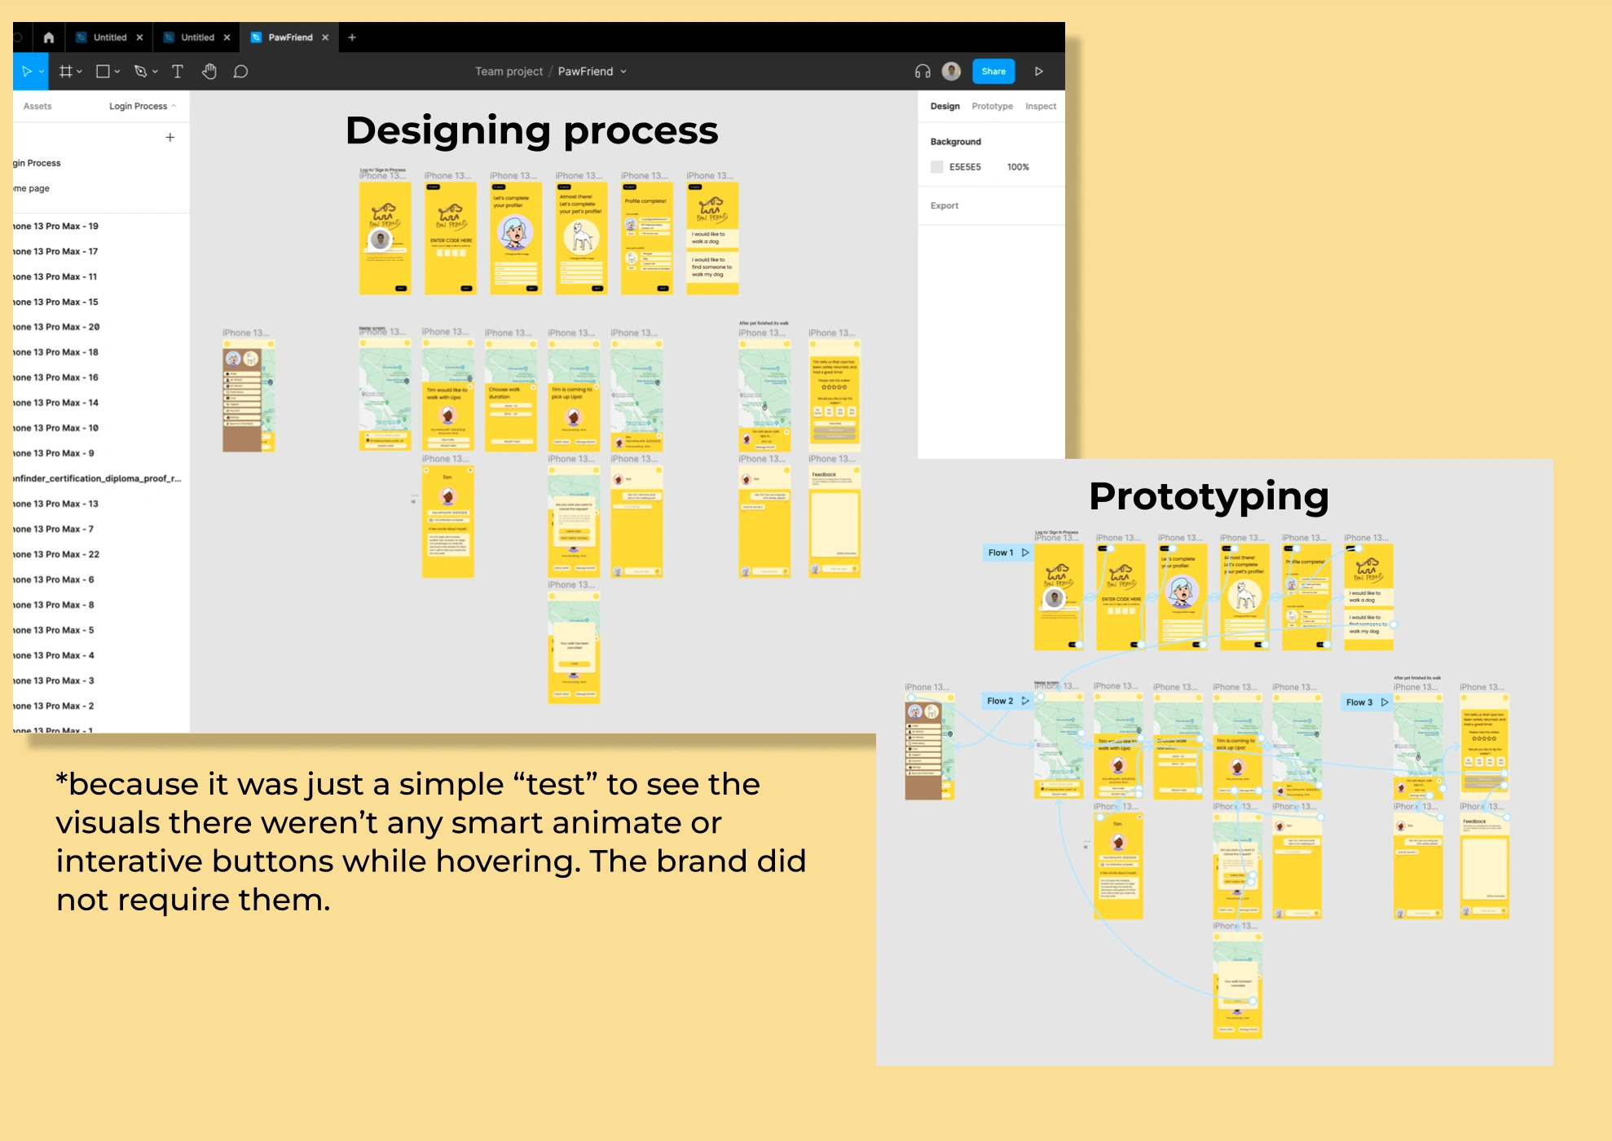Viewport: 1612px width, 1141px height.
Task: Click Flow 3 starting point label
Action: tap(1359, 703)
